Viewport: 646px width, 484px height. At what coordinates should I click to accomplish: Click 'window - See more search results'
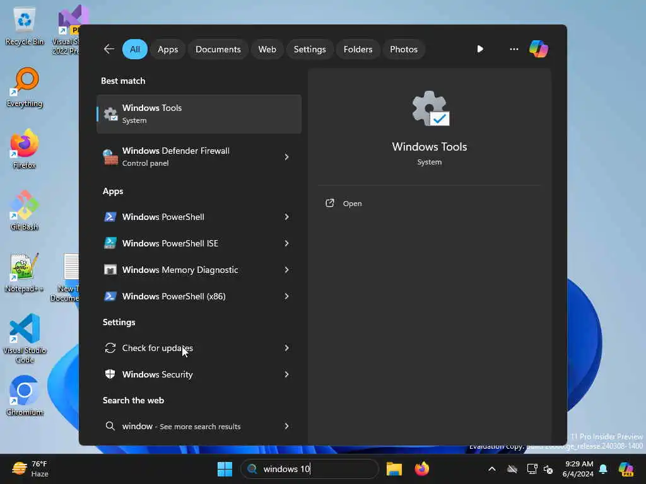pyautogui.click(x=181, y=426)
